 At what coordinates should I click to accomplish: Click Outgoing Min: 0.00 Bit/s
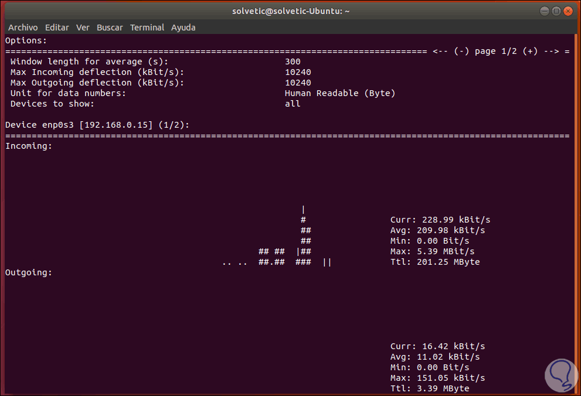[430, 367]
